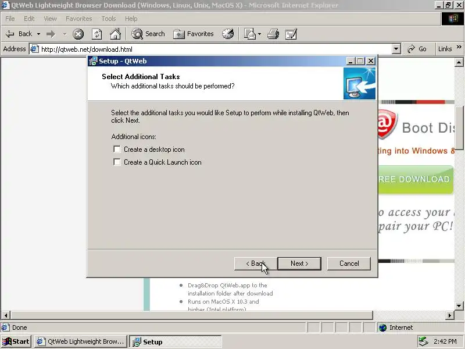Click the system tray clock 2:42 PM
This screenshot has width=465, height=349.
pos(445,341)
